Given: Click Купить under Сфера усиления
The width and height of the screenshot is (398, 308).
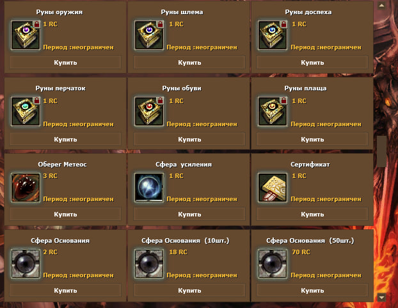Looking at the screenshot, I should point(189,215).
